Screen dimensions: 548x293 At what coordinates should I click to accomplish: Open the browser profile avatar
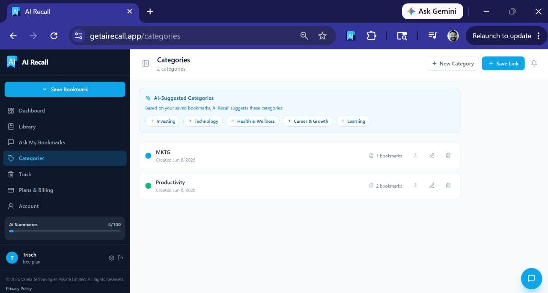click(453, 36)
